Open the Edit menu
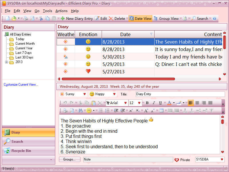The width and height of the screenshot is (229, 172). click(17, 11)
